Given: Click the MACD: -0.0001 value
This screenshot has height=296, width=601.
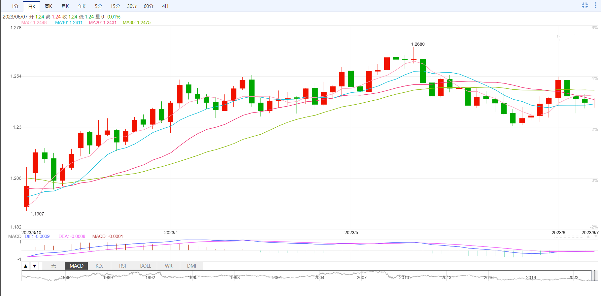Looking at the screenshot, I should tap(108, 236).
